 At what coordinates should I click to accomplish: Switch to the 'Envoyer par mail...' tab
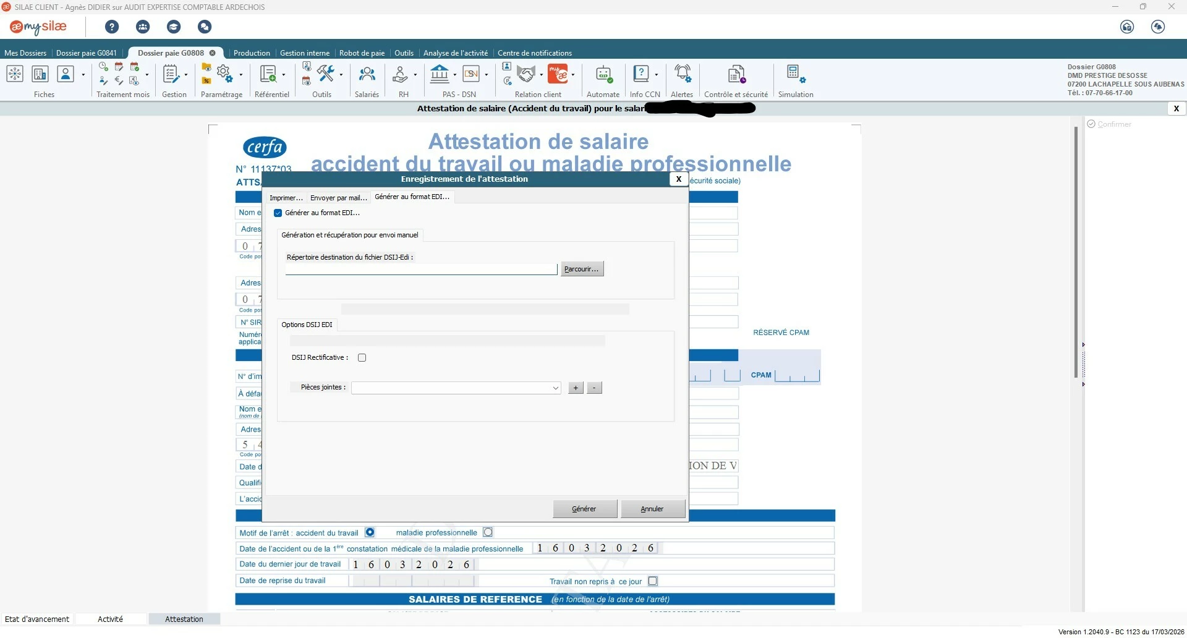point(339,198)
